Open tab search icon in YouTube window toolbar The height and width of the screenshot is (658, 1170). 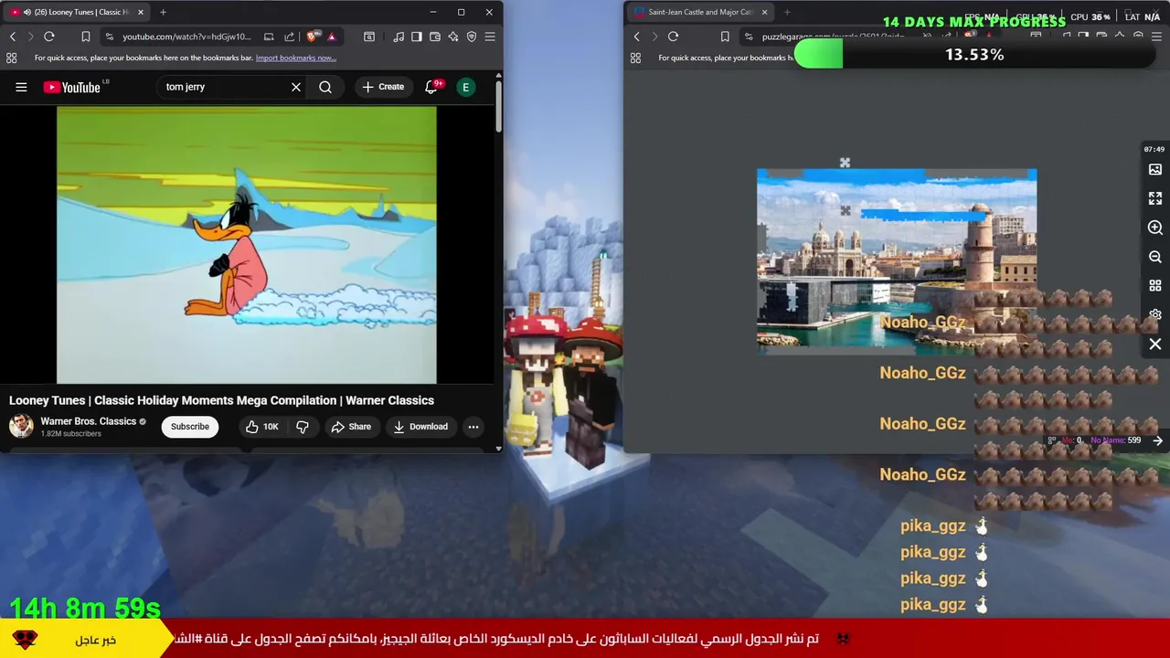[x=369, y=37]
